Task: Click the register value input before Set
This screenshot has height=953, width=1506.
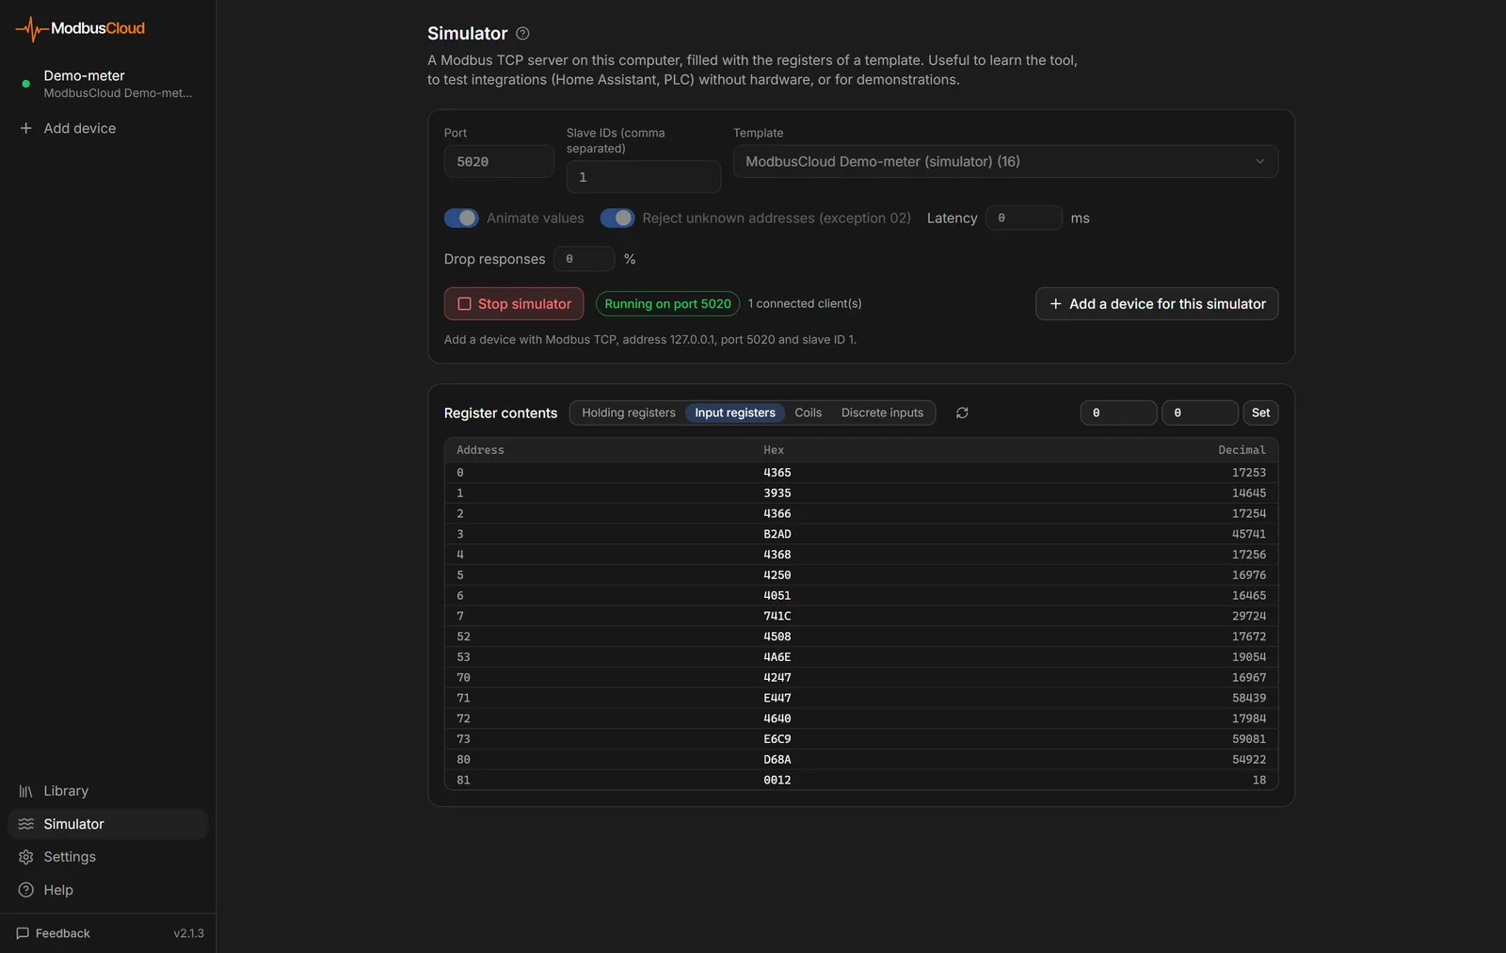Action: (1199, 412)
